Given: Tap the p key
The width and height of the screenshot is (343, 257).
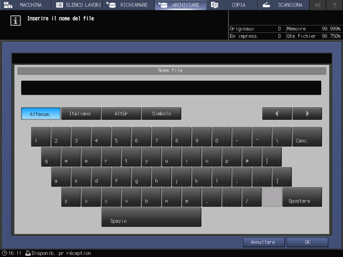Looking at the screenshot, I should pyautogui.click(x=232, y=157).
